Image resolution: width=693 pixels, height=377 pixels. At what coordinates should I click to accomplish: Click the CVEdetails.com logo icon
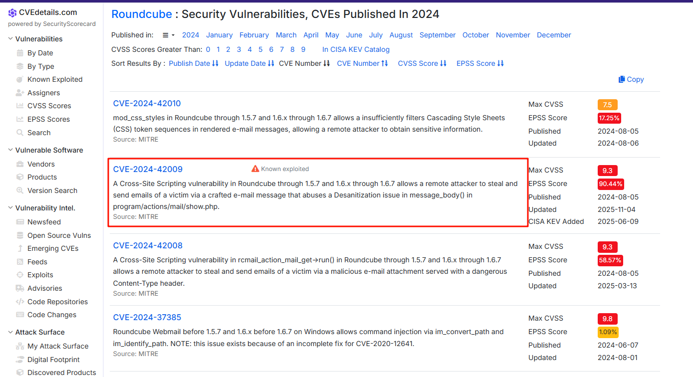(12, 13)
